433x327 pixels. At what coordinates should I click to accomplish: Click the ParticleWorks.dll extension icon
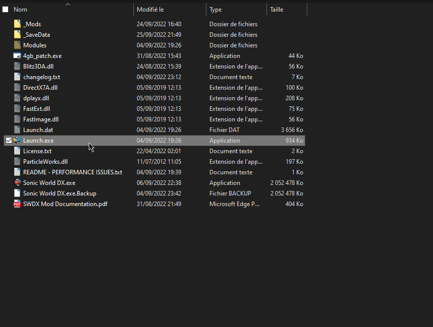click(17, 161)
